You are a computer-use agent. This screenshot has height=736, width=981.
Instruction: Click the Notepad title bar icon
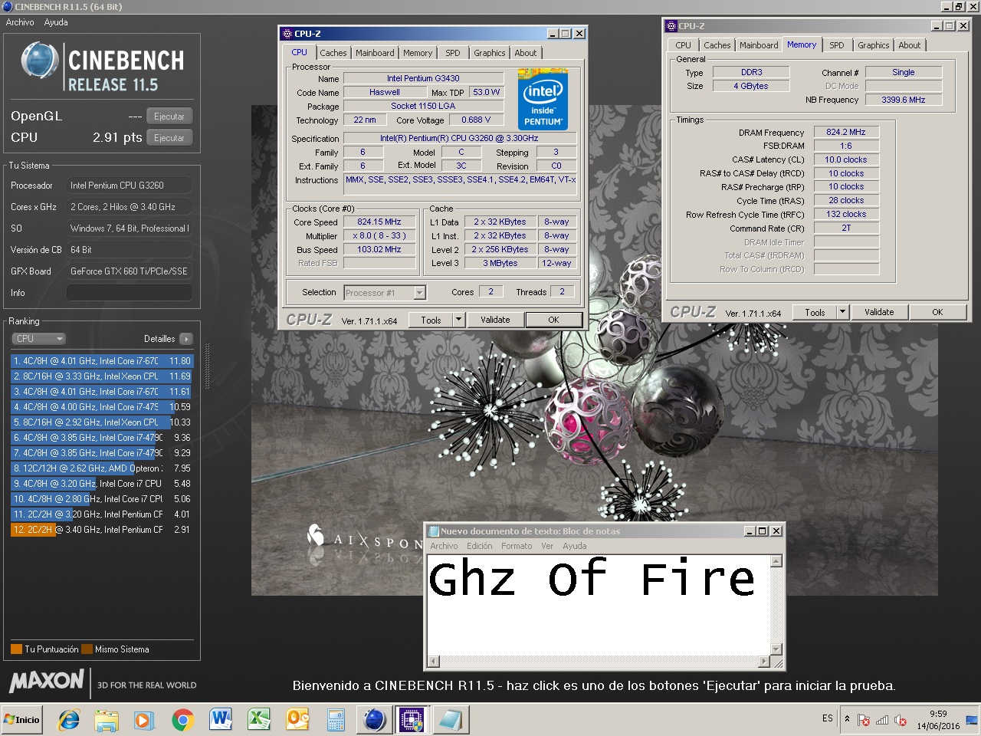(434, 531)
